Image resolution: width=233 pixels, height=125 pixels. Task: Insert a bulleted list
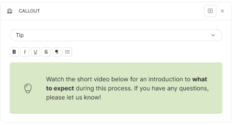67,52
